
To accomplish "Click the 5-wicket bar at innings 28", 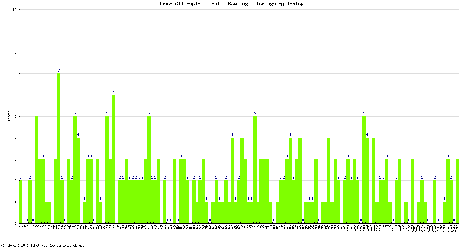I will (107, 170).
